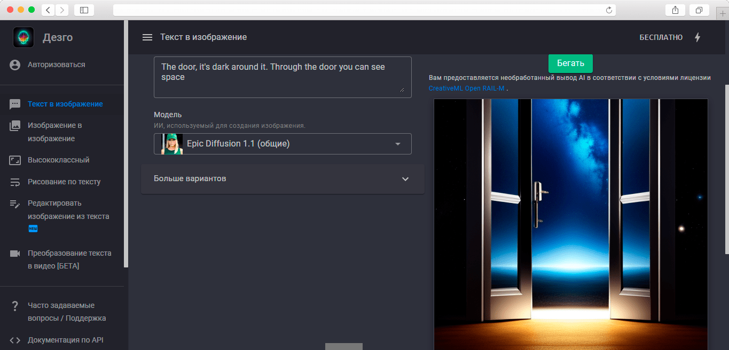The width and height of the screenshot is (729, 350).
Task: Expand the Больше вариантов section
Action: (283, 178)
